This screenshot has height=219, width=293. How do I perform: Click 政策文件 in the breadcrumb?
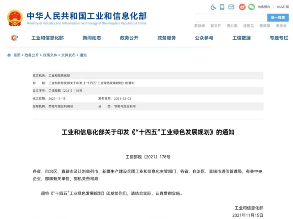(50, 55)
